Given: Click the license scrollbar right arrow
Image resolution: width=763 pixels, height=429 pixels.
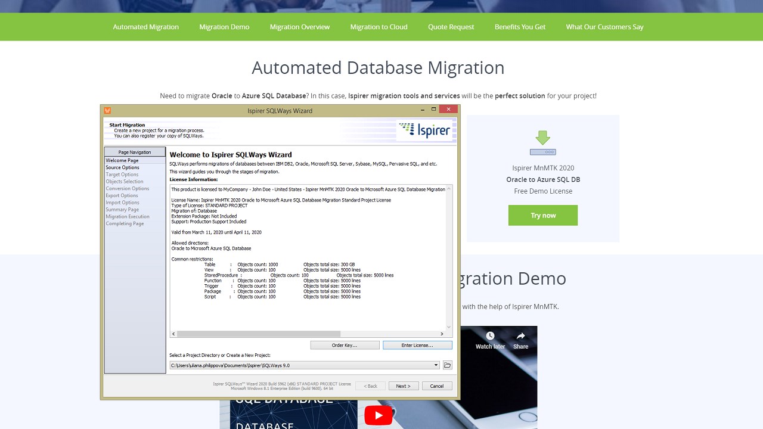Looking at the screenshot, I should (442, 334).
